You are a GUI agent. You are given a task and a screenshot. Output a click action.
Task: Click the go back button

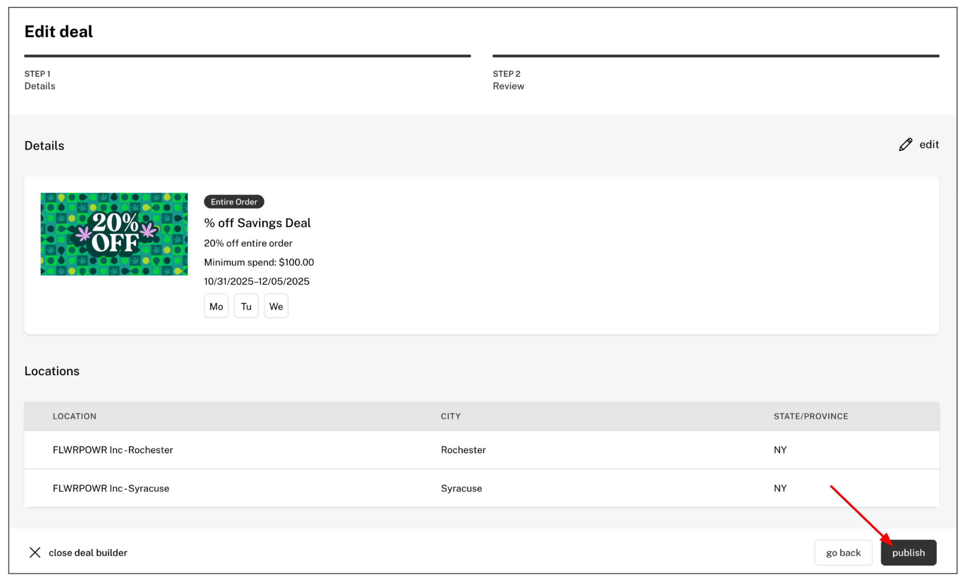click(x=843, y=552)
